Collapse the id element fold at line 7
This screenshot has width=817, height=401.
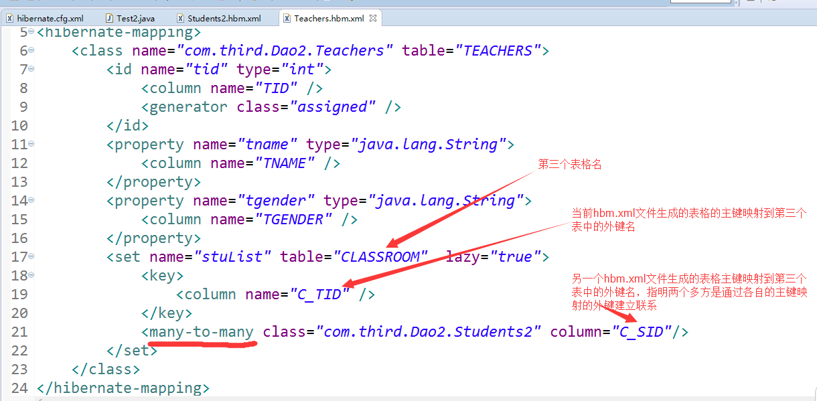tap(31, 69)
